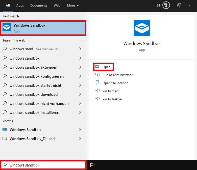Screen dimensions: 197x170
Task: Expand the 'windows sandbox download' suggestion arrow
Action: click(80, 94)
